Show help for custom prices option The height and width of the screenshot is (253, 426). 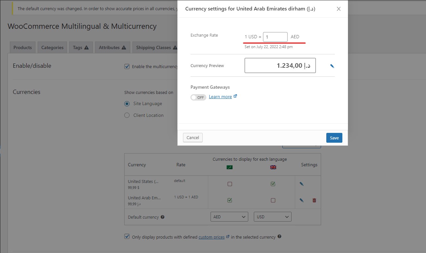(279, 237)
